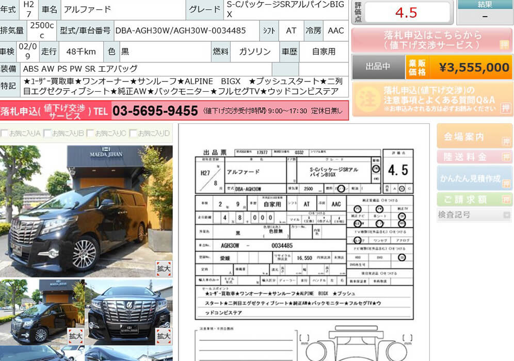Open the side-view Alphard thumbnail
This screenshot has width=514, height=361.
(x=42, y=312)
